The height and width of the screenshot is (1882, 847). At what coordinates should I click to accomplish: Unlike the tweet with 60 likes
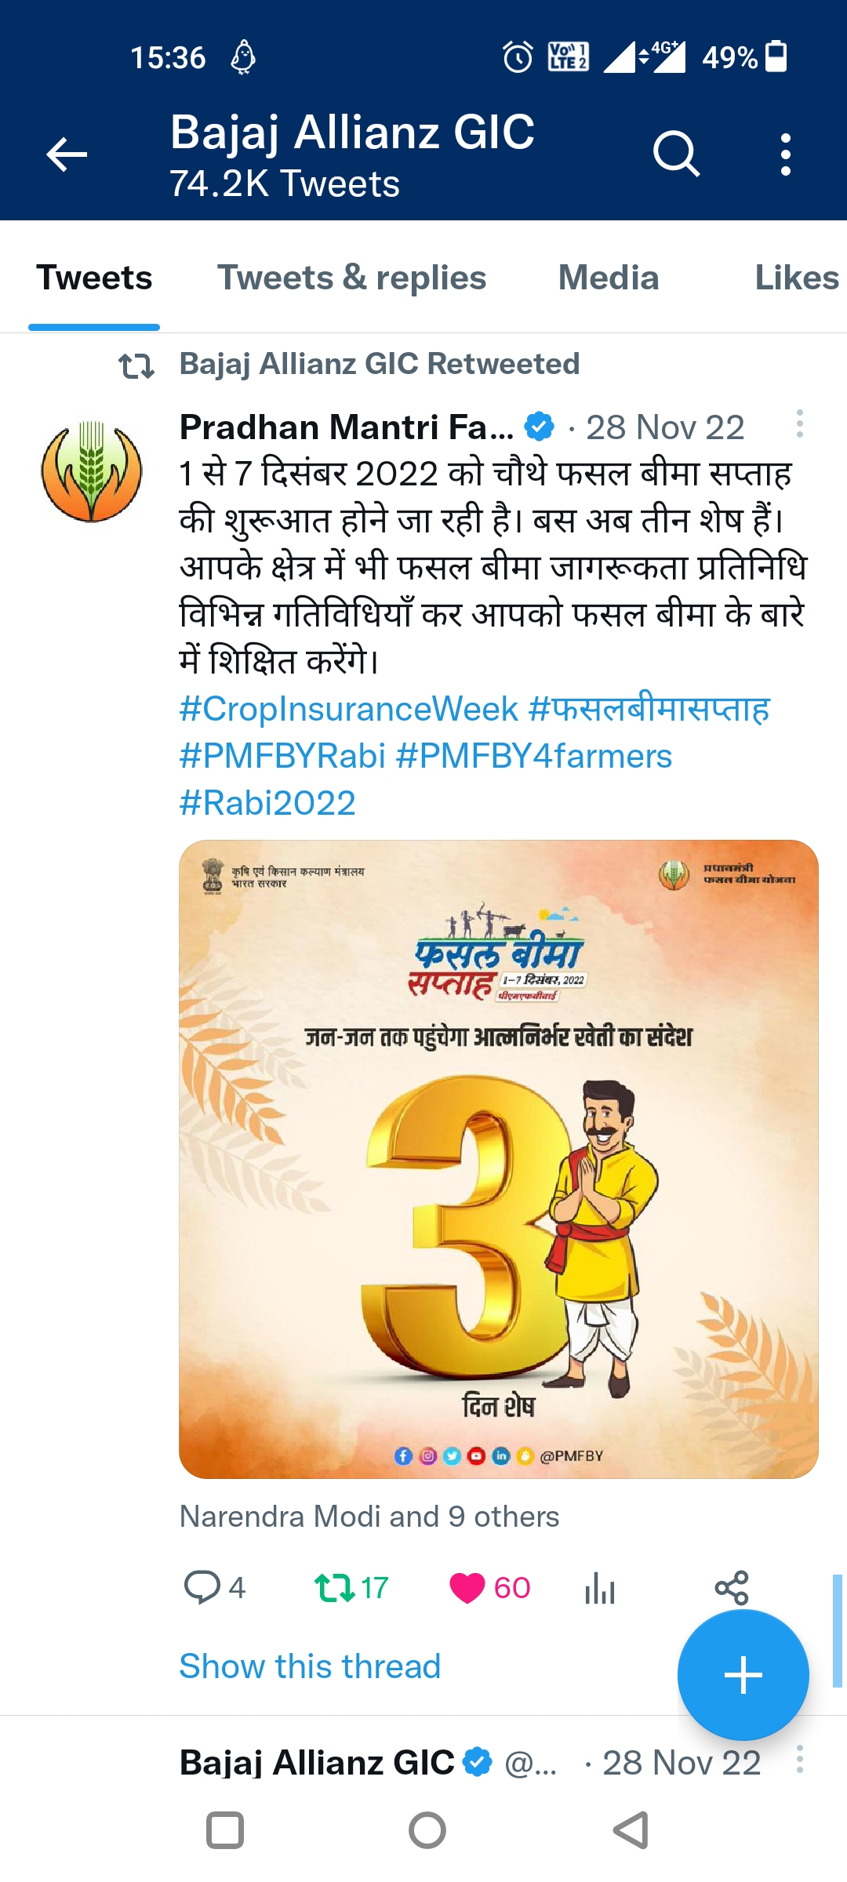(490, 1588)
